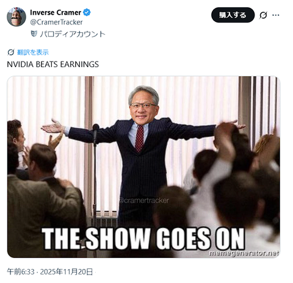The height and width of the screenshot is (283, 293).
Task: Click the @cramertracker watermark on image
Action: [x=144, y=201]
